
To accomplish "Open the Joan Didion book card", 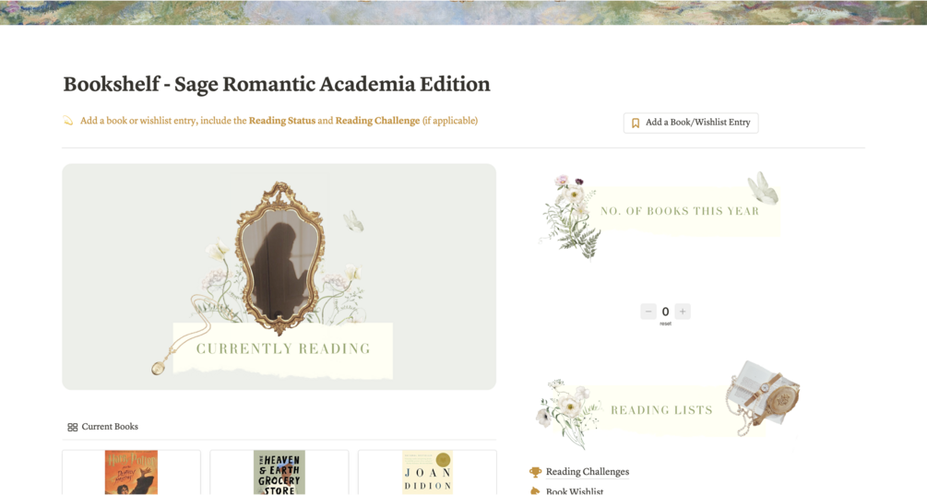I will (427, 472).
